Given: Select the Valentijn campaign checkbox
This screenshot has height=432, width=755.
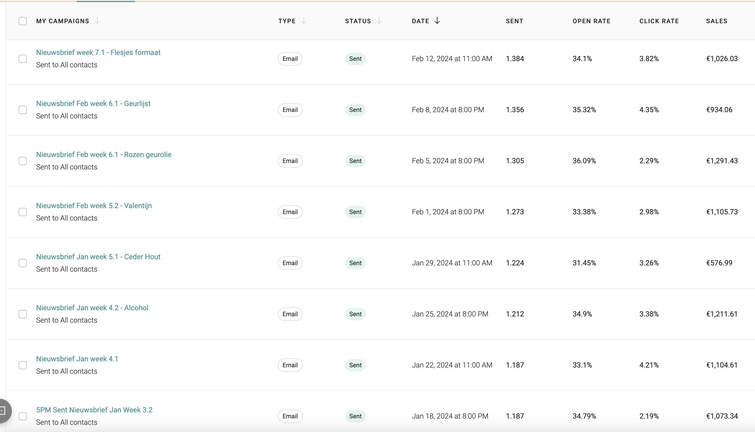Looking at the screenshot, I should coord(23,212).
